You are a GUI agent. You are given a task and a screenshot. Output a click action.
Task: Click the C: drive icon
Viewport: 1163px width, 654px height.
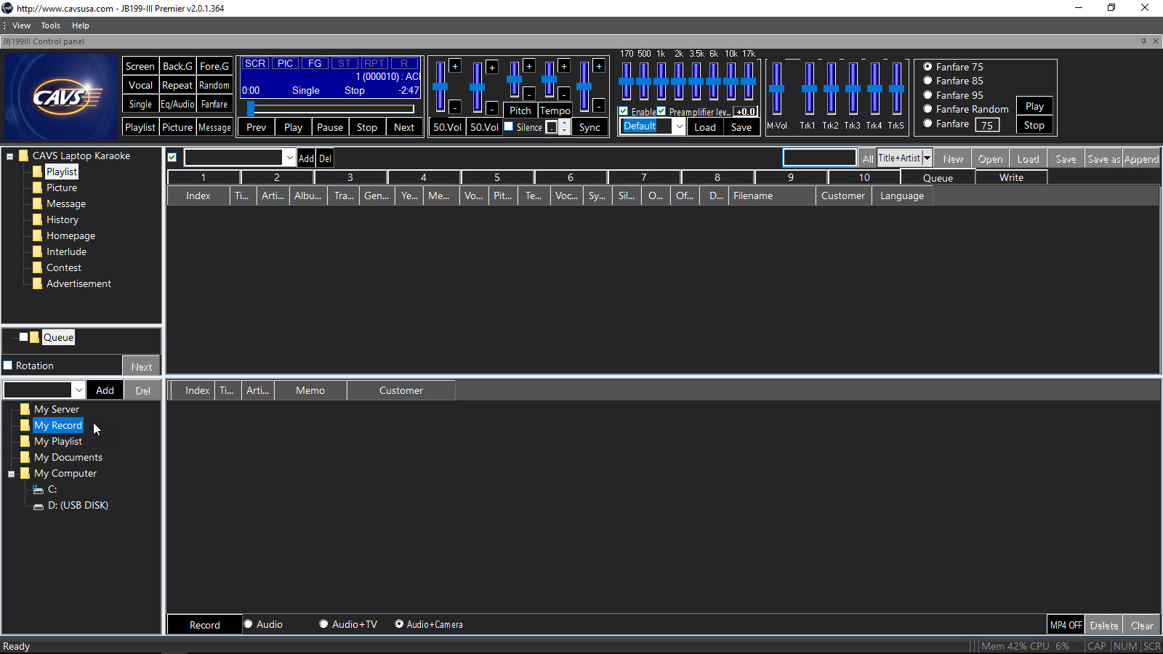[x=39, y=490]
